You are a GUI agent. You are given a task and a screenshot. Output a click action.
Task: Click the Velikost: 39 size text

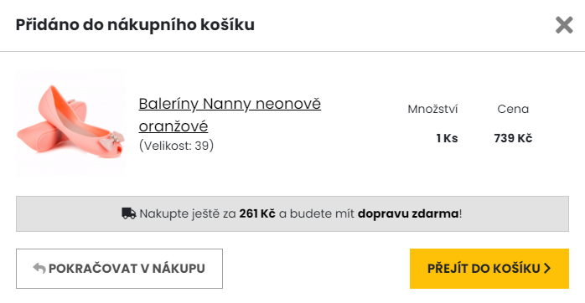pyautogui.click(x=176, y=146)
